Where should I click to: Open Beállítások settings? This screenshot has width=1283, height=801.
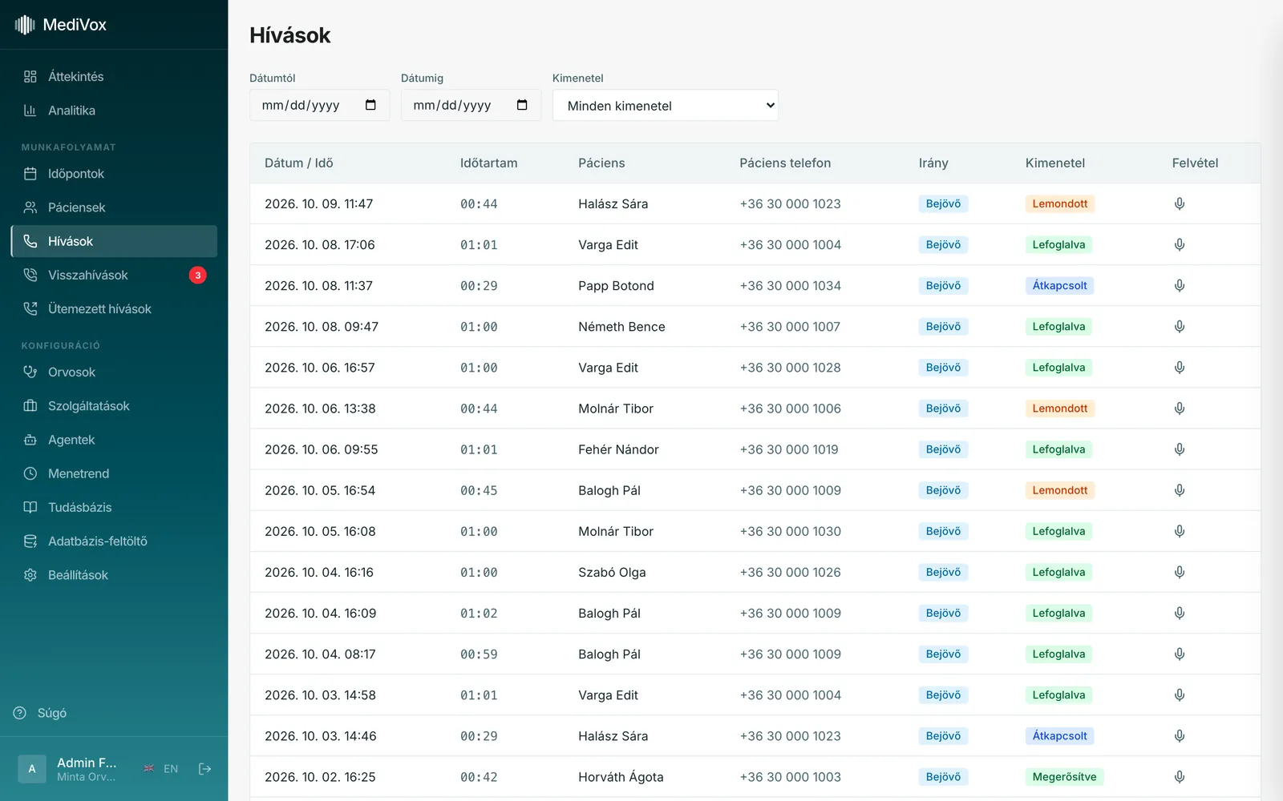coord(114,575)
